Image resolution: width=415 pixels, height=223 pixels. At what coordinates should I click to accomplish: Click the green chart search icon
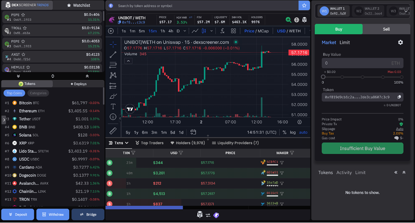coord(289,20)
